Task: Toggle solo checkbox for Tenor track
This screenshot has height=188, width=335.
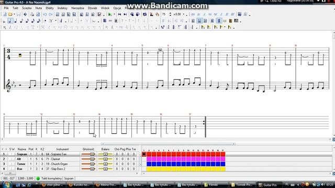Action: [10, 164]
